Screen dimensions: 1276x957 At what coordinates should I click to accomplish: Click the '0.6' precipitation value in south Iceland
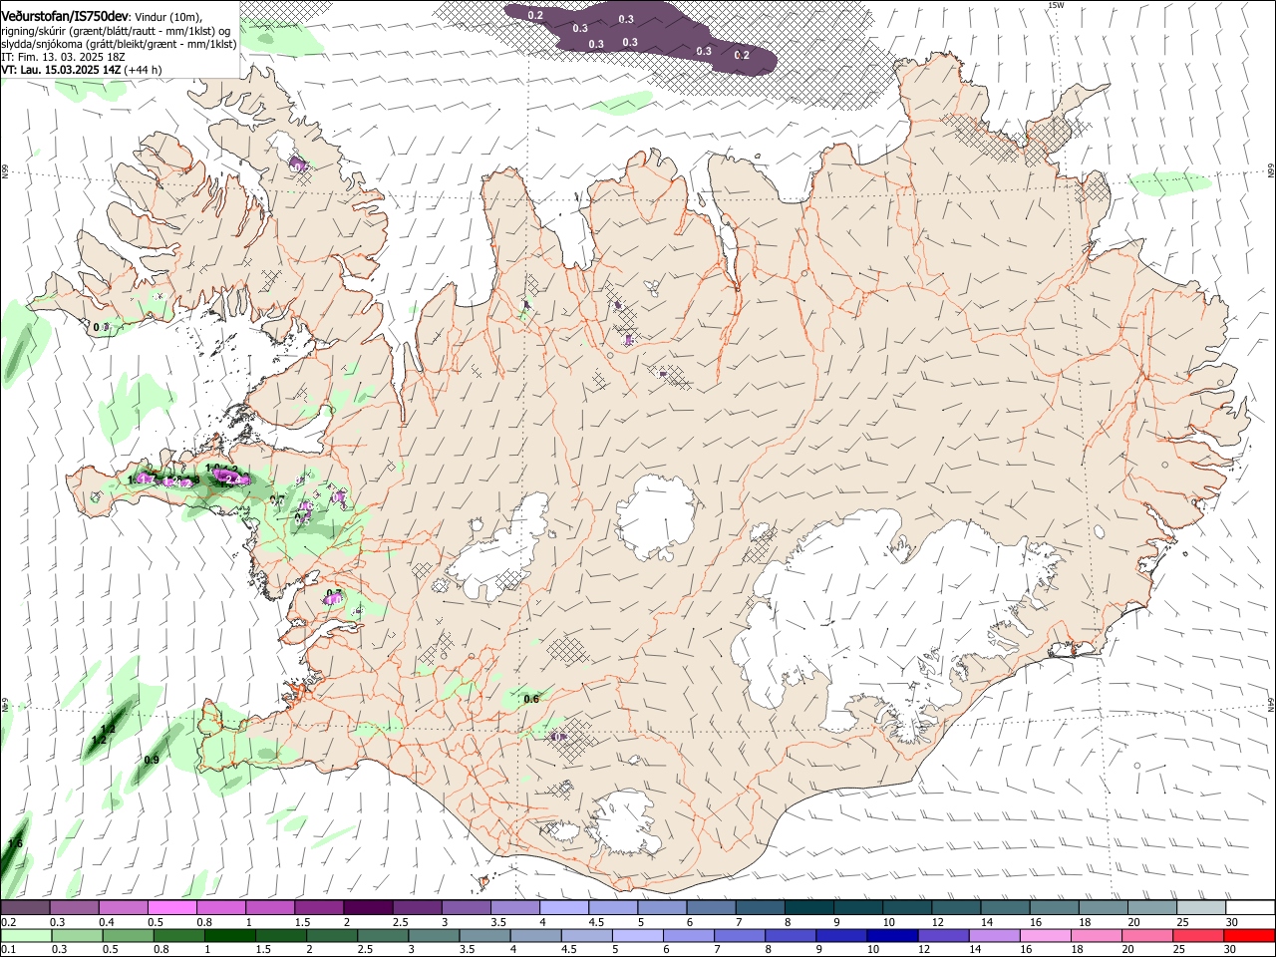[531, 699]
